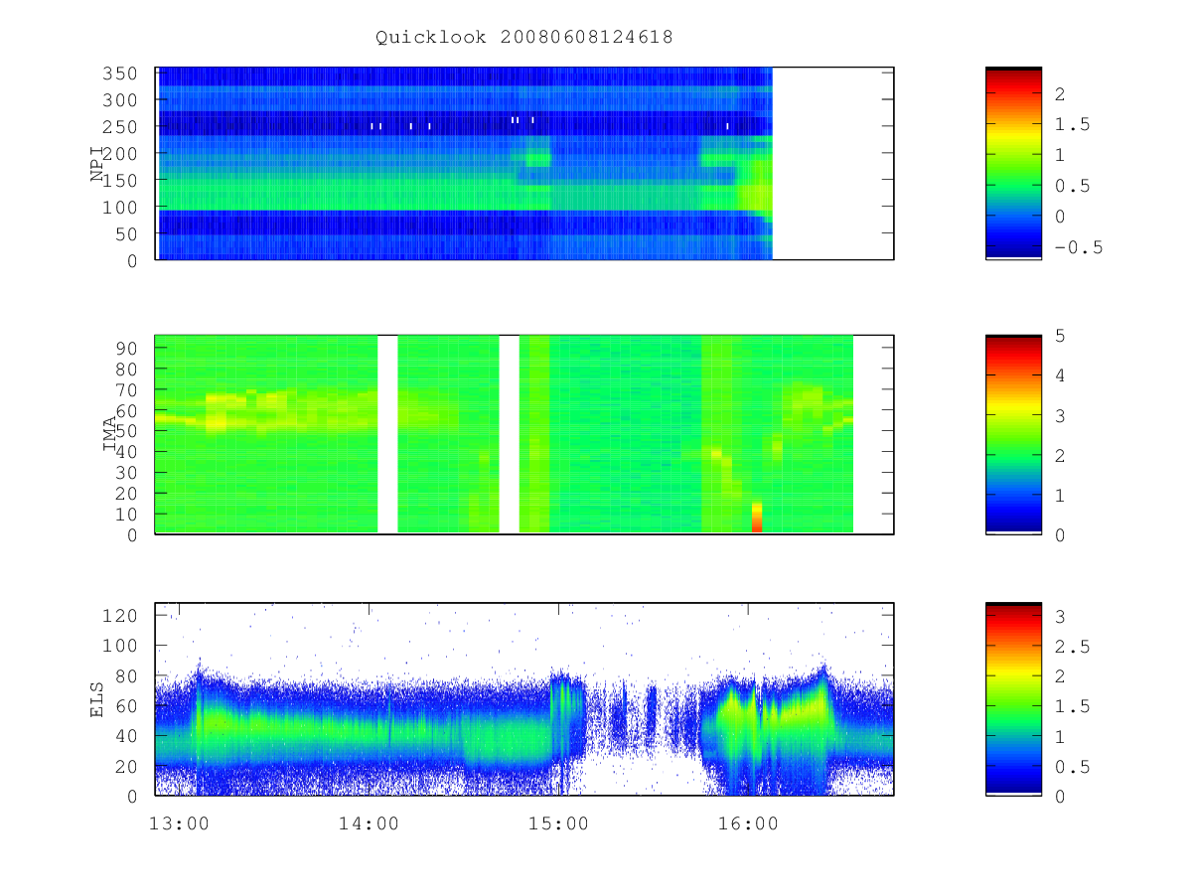Image resolution: width=1192 pixels, height=894 pixels.
Task: Click the Quicklook 20080608124618 title
Action: [523, 38]
